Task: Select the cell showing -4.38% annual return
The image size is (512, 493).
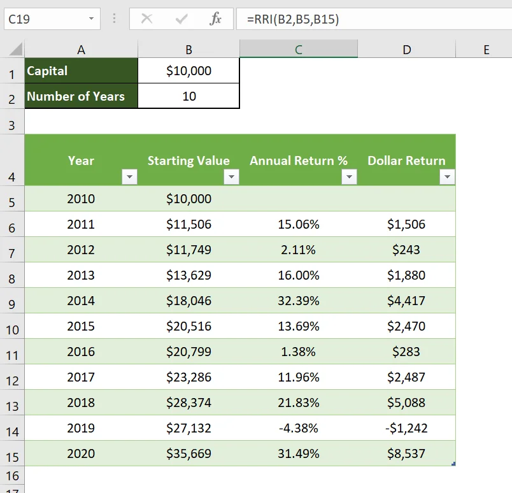Action: point(299,428)
